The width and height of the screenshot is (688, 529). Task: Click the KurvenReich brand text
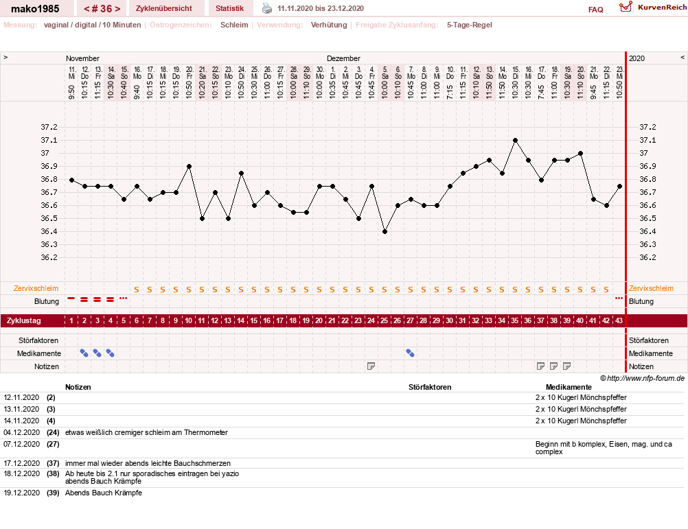[662, 7]
